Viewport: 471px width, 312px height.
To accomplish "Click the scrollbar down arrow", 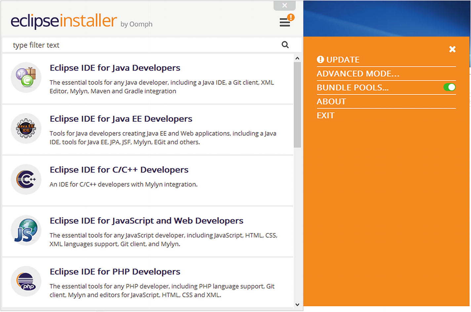I will (x=297, y=304).
